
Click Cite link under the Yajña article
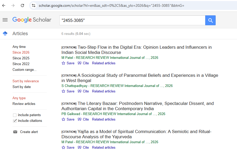[x=86, y=148]
